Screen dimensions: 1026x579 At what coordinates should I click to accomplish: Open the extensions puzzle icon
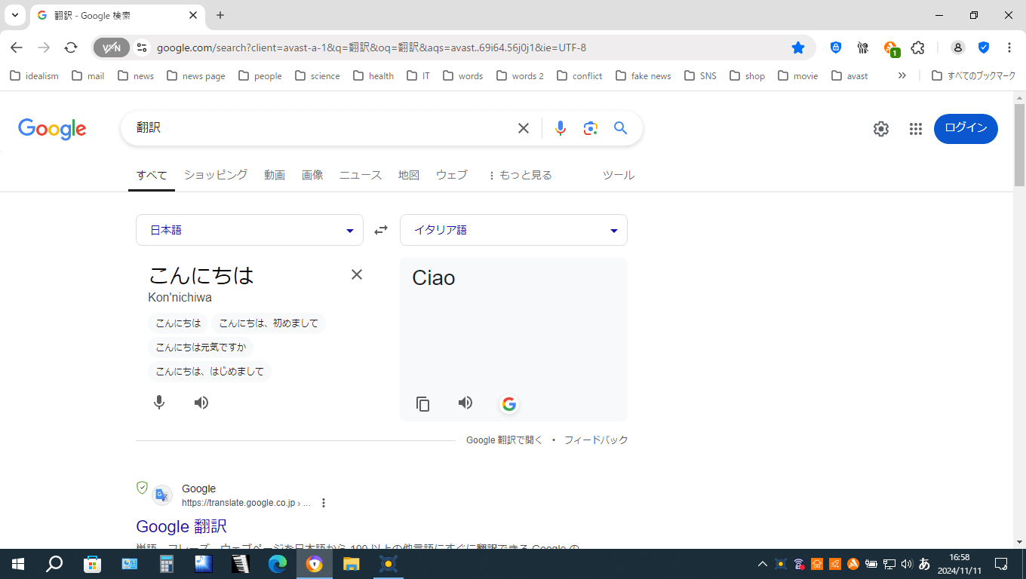[x=917, y=47]
